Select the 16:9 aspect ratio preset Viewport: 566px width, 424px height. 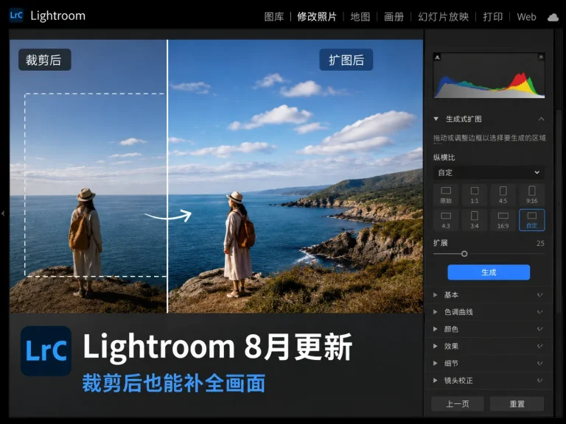pos(503,220)
